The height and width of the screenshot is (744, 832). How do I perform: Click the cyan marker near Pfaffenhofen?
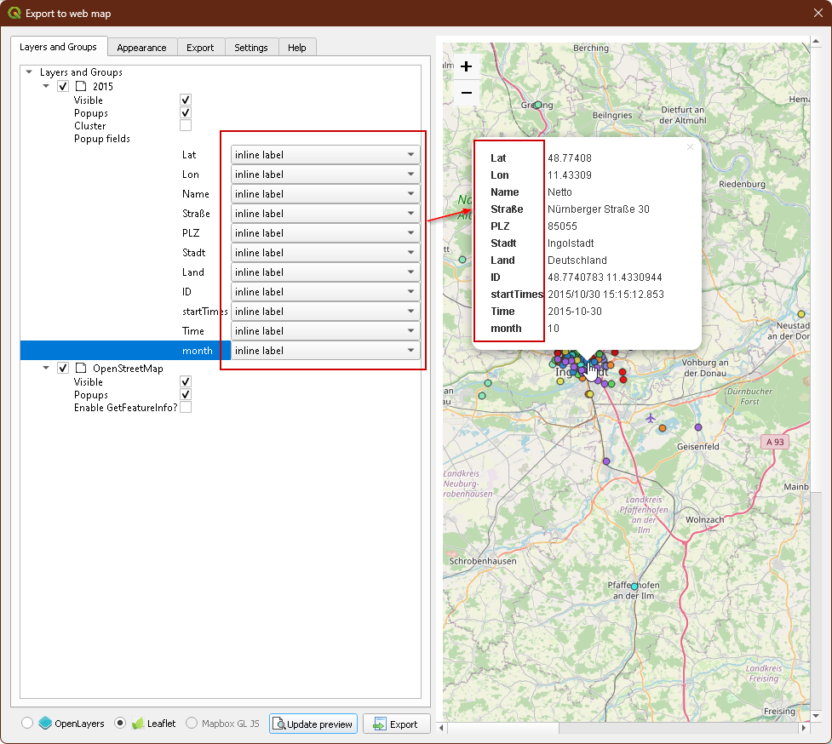point(634,587)
